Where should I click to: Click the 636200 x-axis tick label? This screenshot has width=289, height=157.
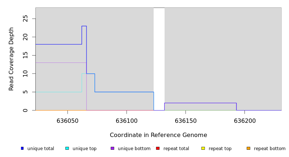(x=245, y=120)
